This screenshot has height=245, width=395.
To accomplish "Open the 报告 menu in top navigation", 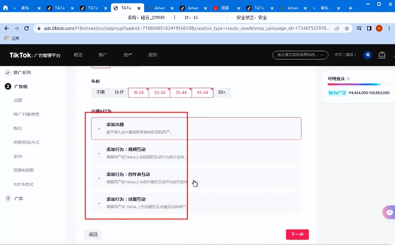I will pyautogui.click(x=152, y=55).
